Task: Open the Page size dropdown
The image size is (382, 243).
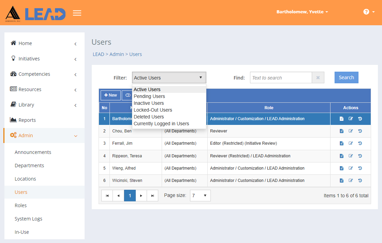Action: [x=200, y=196]
